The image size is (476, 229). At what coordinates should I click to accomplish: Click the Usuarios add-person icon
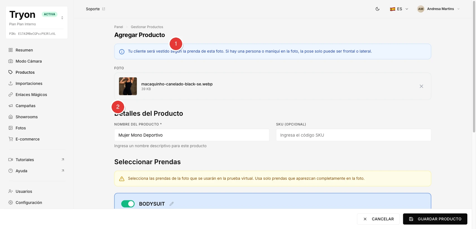click(11, 191)
